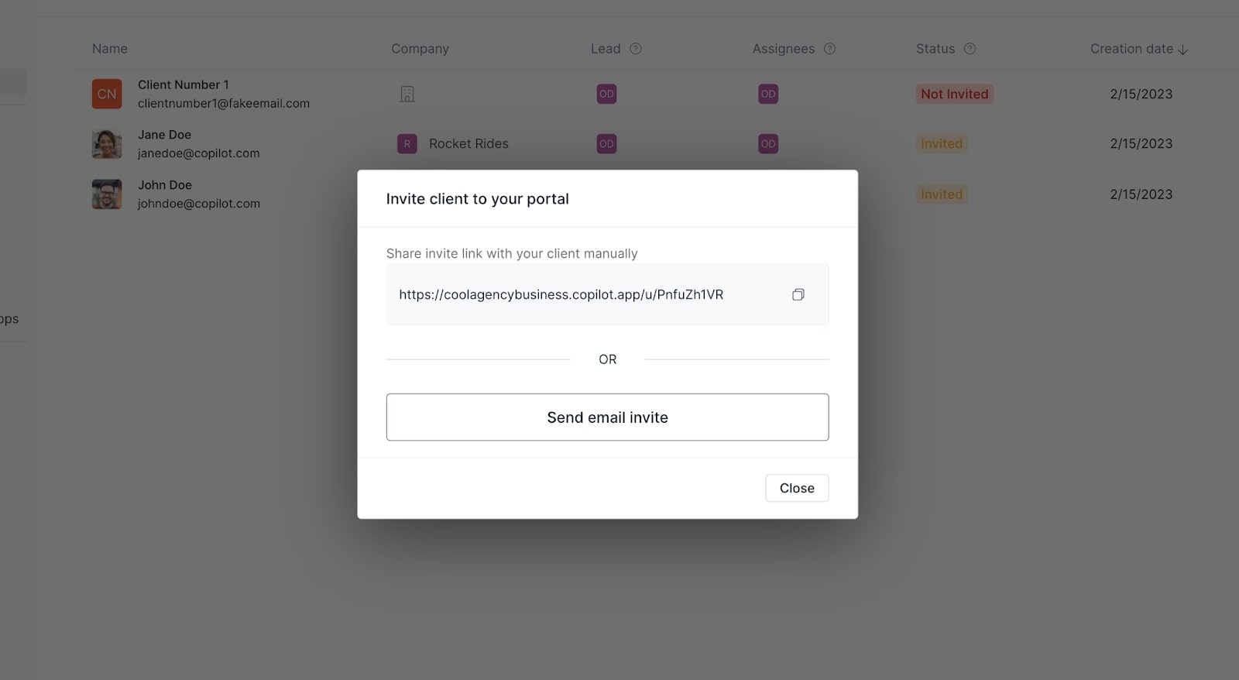The width and height of the screenshot is (1239, 680).
Task: Click the empty company building icon
Action: [x=407, y=94]
